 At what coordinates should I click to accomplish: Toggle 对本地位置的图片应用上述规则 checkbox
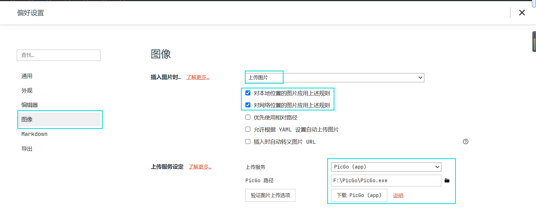(248, 93)
